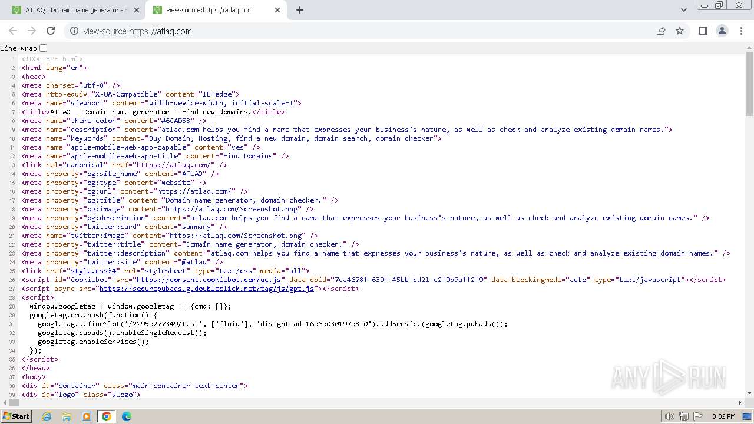Viewport: 754px width, 424px height.
Task: Show the clock at 8:02 PM
Action: click(723, 416)
